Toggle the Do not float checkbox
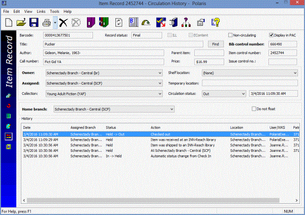The image size is (305, 215). (x=254, y=109)
